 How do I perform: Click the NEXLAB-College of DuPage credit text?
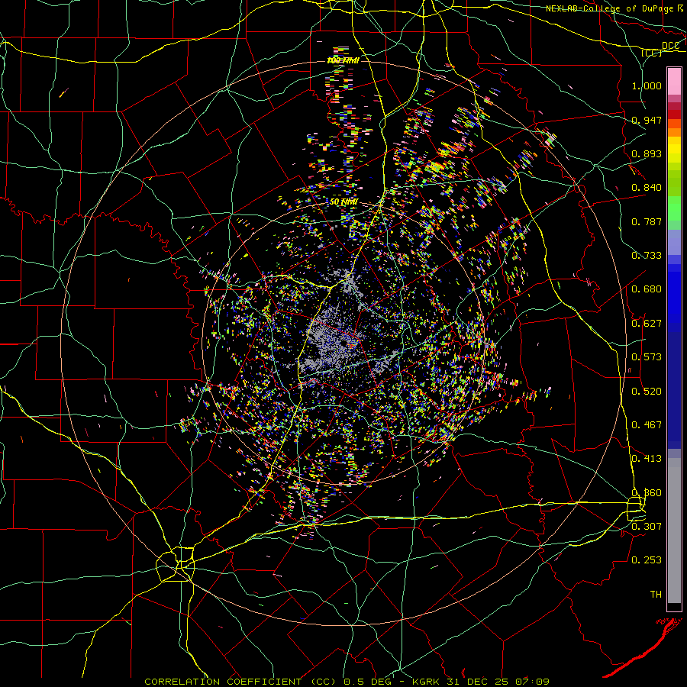[x=609, y=8]
